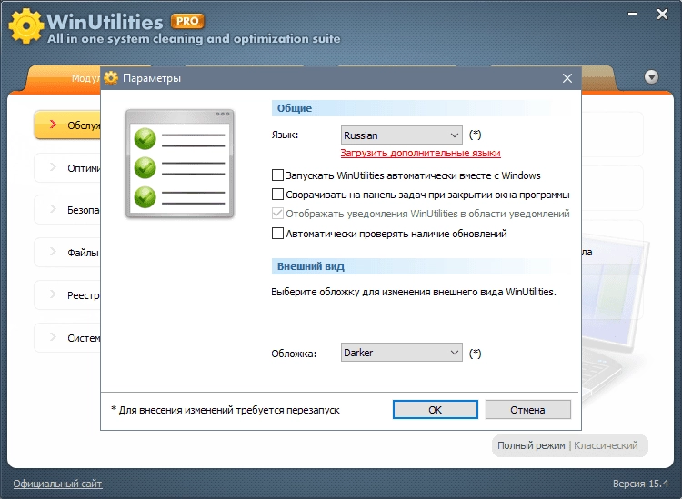Close the WinUtilities main window
The image size is (682, 499).
[x=662, y=15]
